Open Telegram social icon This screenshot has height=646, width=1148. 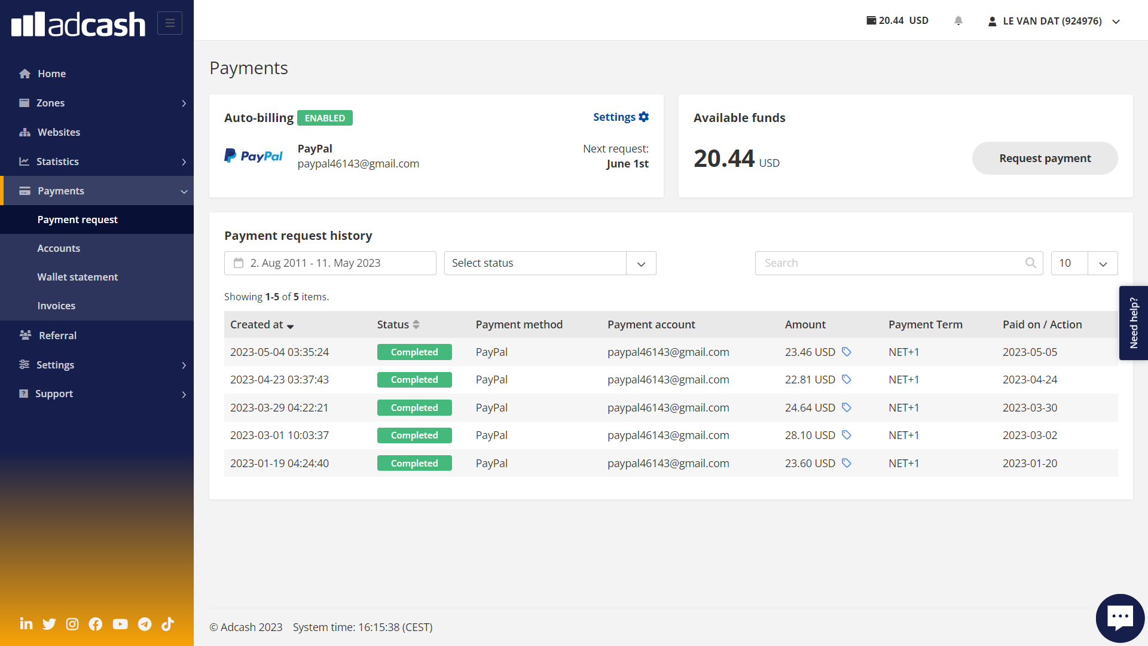[145, 624]
